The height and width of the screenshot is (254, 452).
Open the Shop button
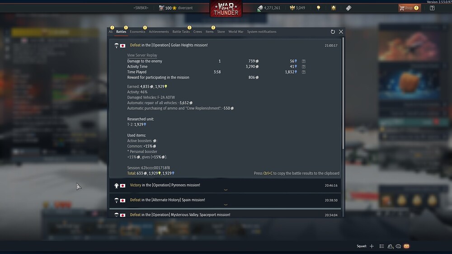(410, 8)
